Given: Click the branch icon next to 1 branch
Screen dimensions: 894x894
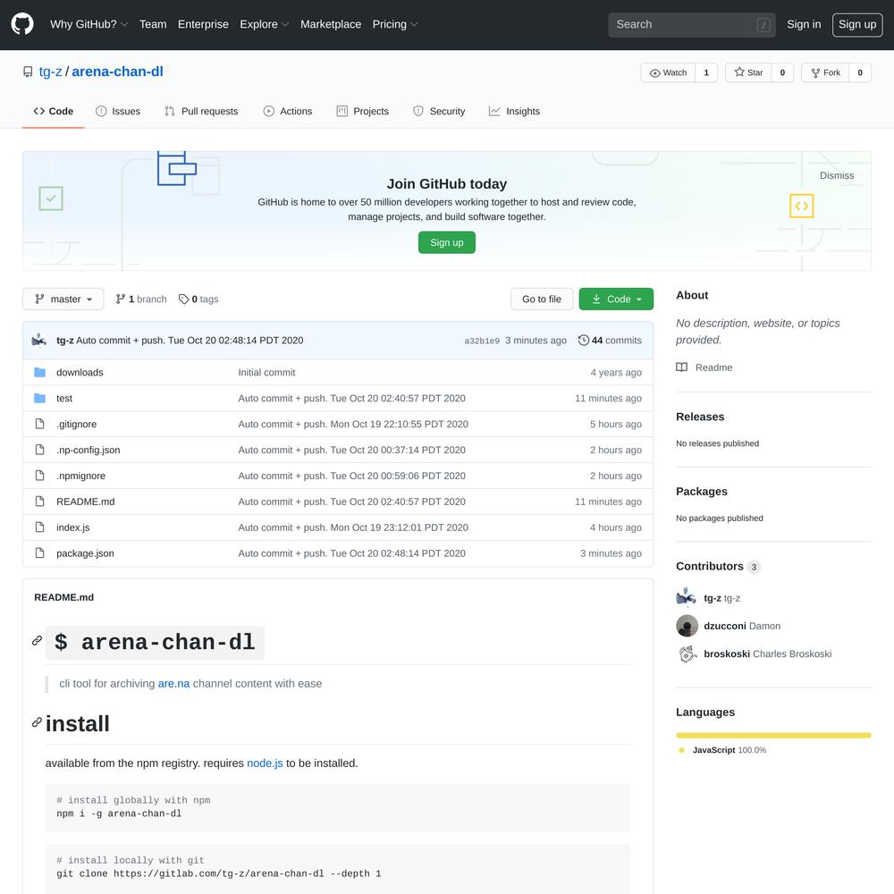Looking at the screenshot, I should coord(121,299).
